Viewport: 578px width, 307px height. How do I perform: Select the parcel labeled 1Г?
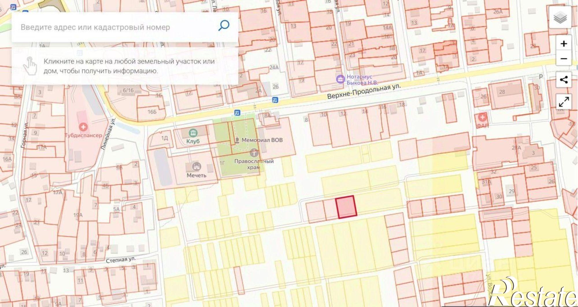click(x=222, y=163)
